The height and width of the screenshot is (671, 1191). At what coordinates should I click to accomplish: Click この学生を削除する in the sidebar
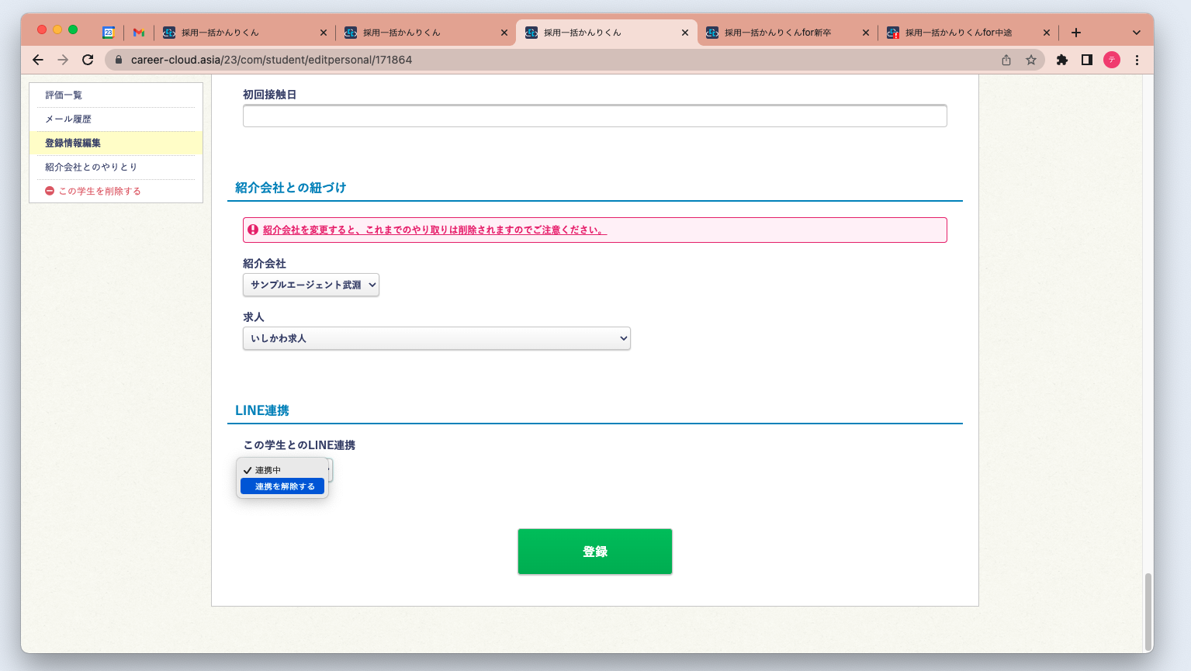99,191
